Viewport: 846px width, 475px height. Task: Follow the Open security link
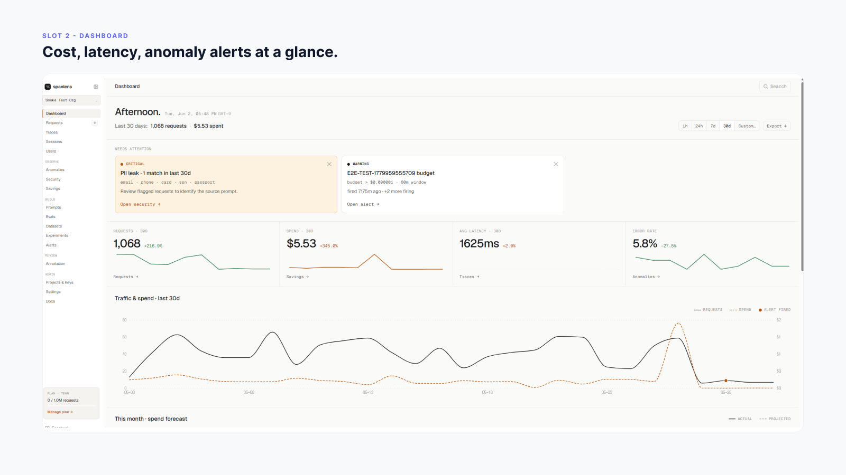point(140,204)
